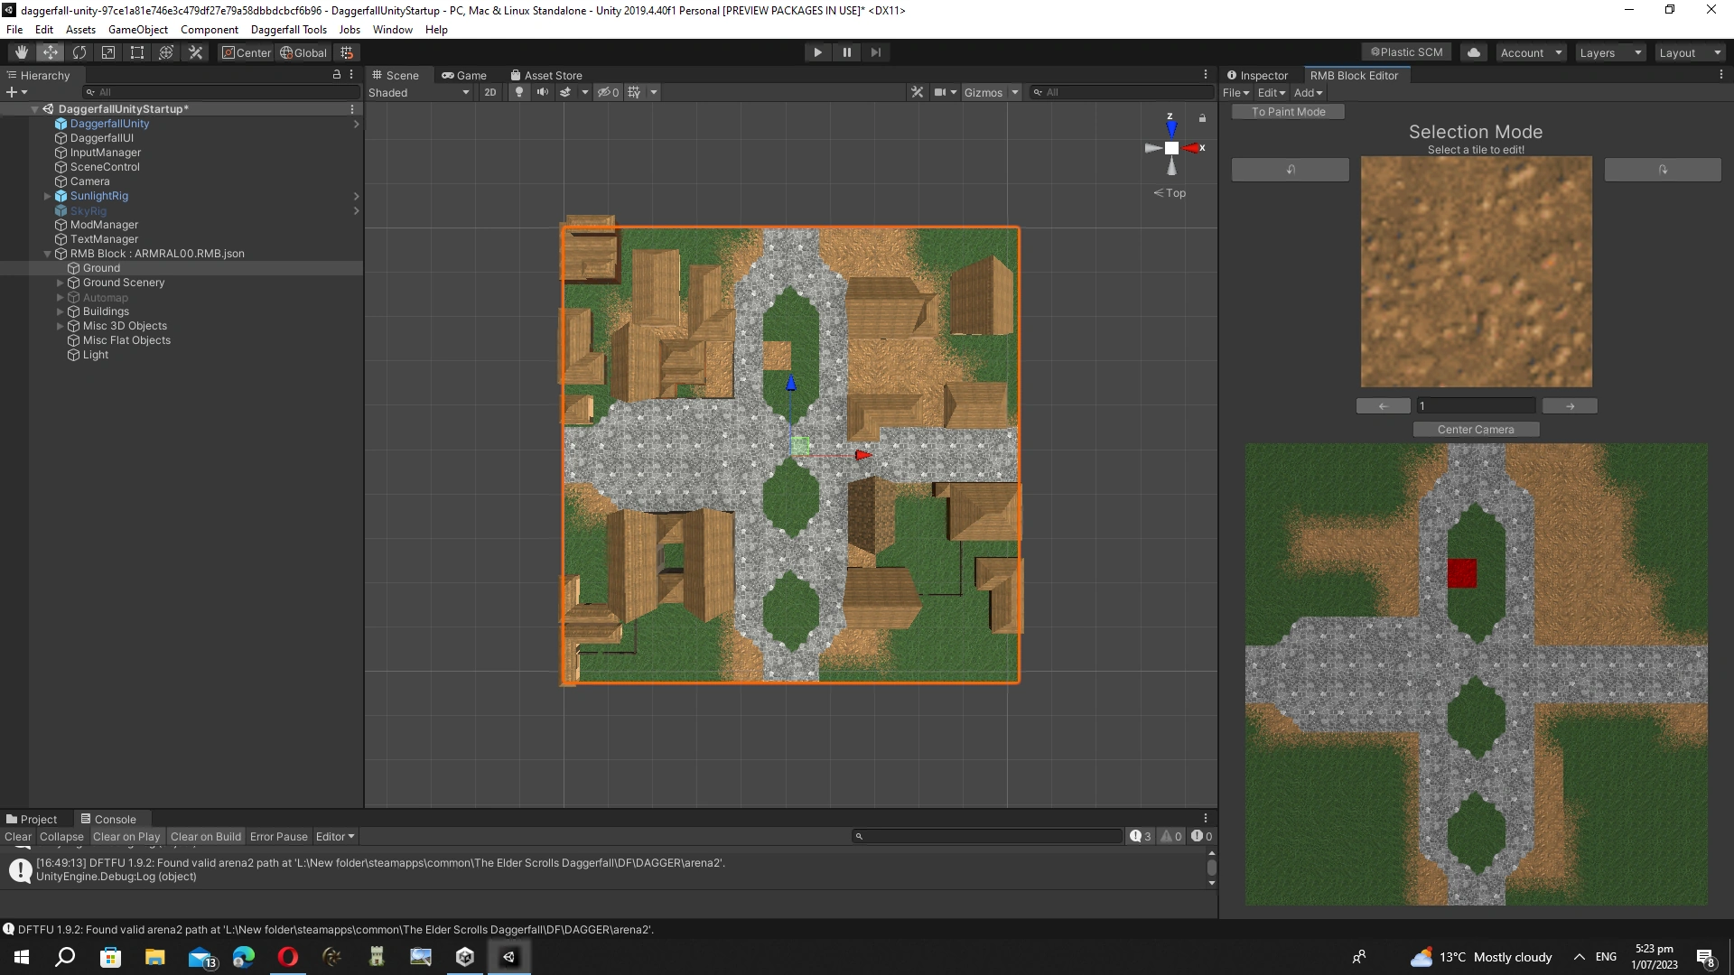Screen dimensions: 1734x975
Task: Open the Daggerfall Tools menu
Action: tap(288, 30)
